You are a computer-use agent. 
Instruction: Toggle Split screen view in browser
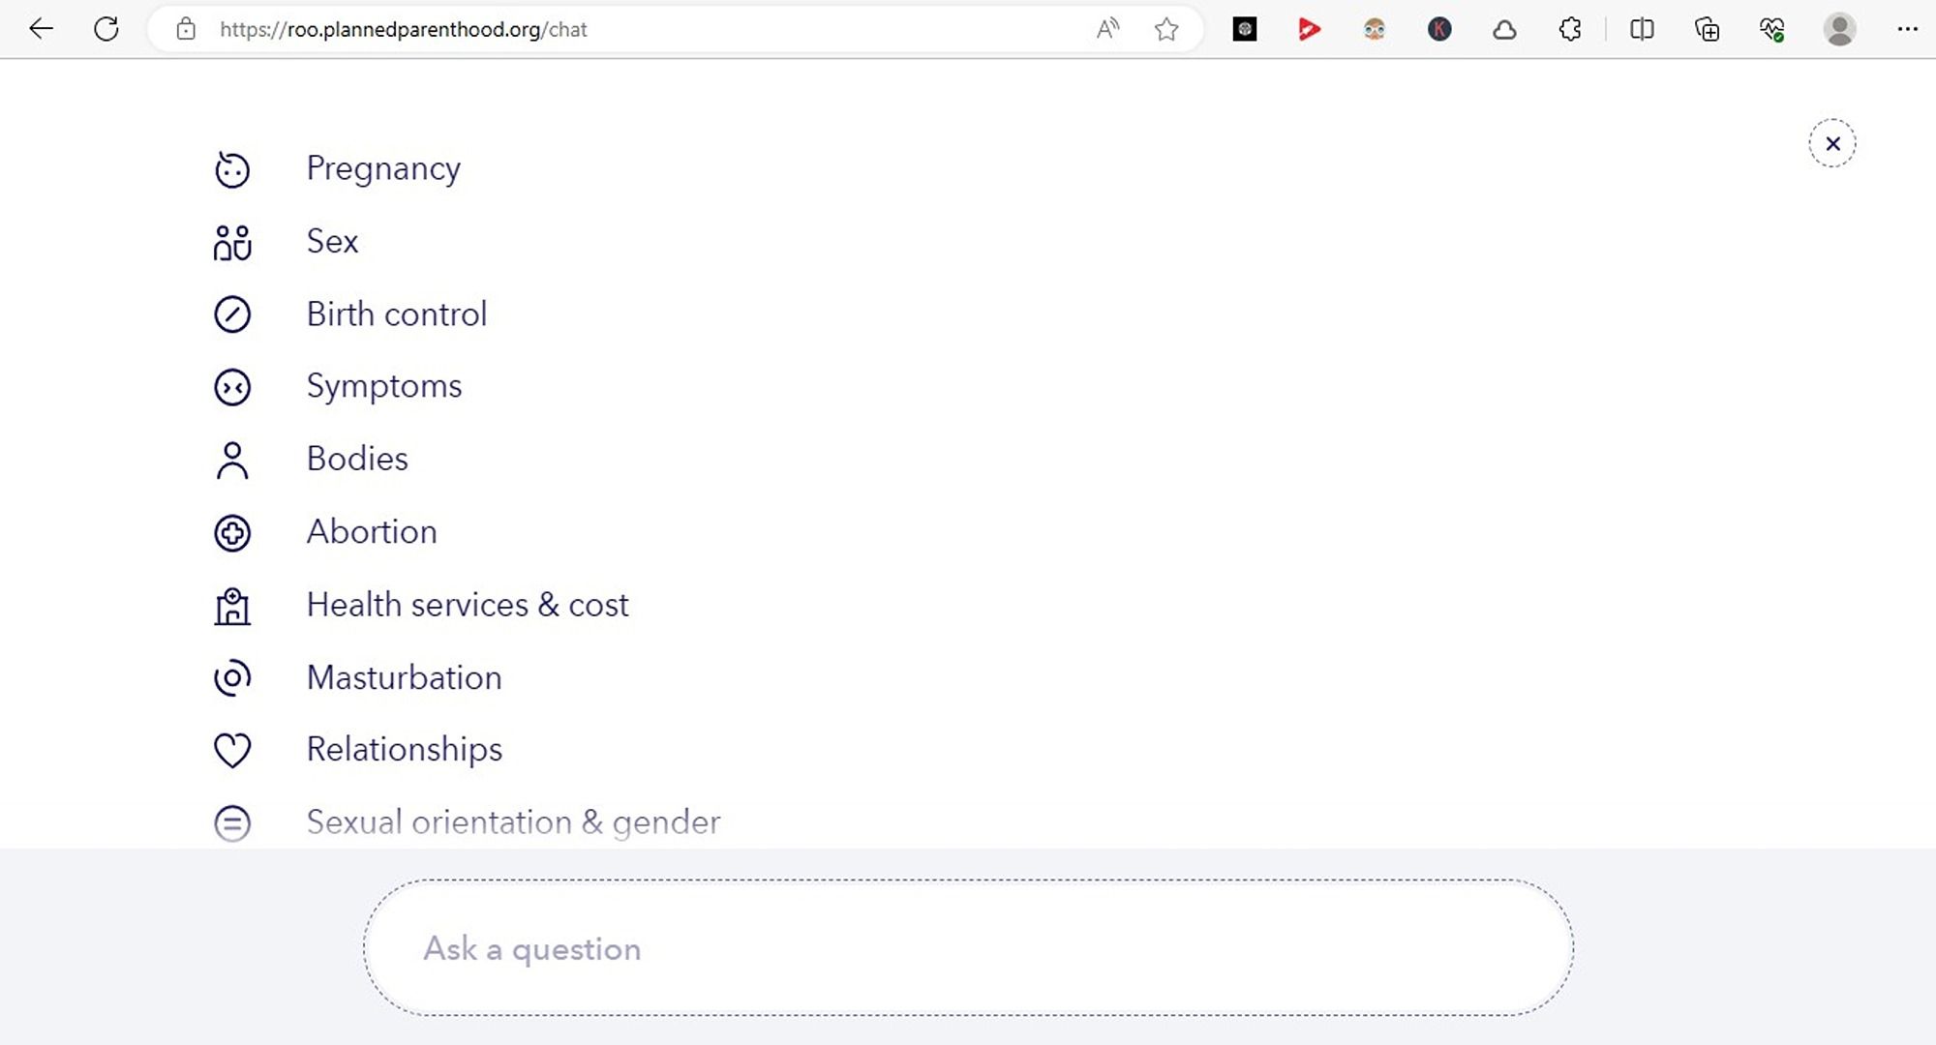[1642, 29]
